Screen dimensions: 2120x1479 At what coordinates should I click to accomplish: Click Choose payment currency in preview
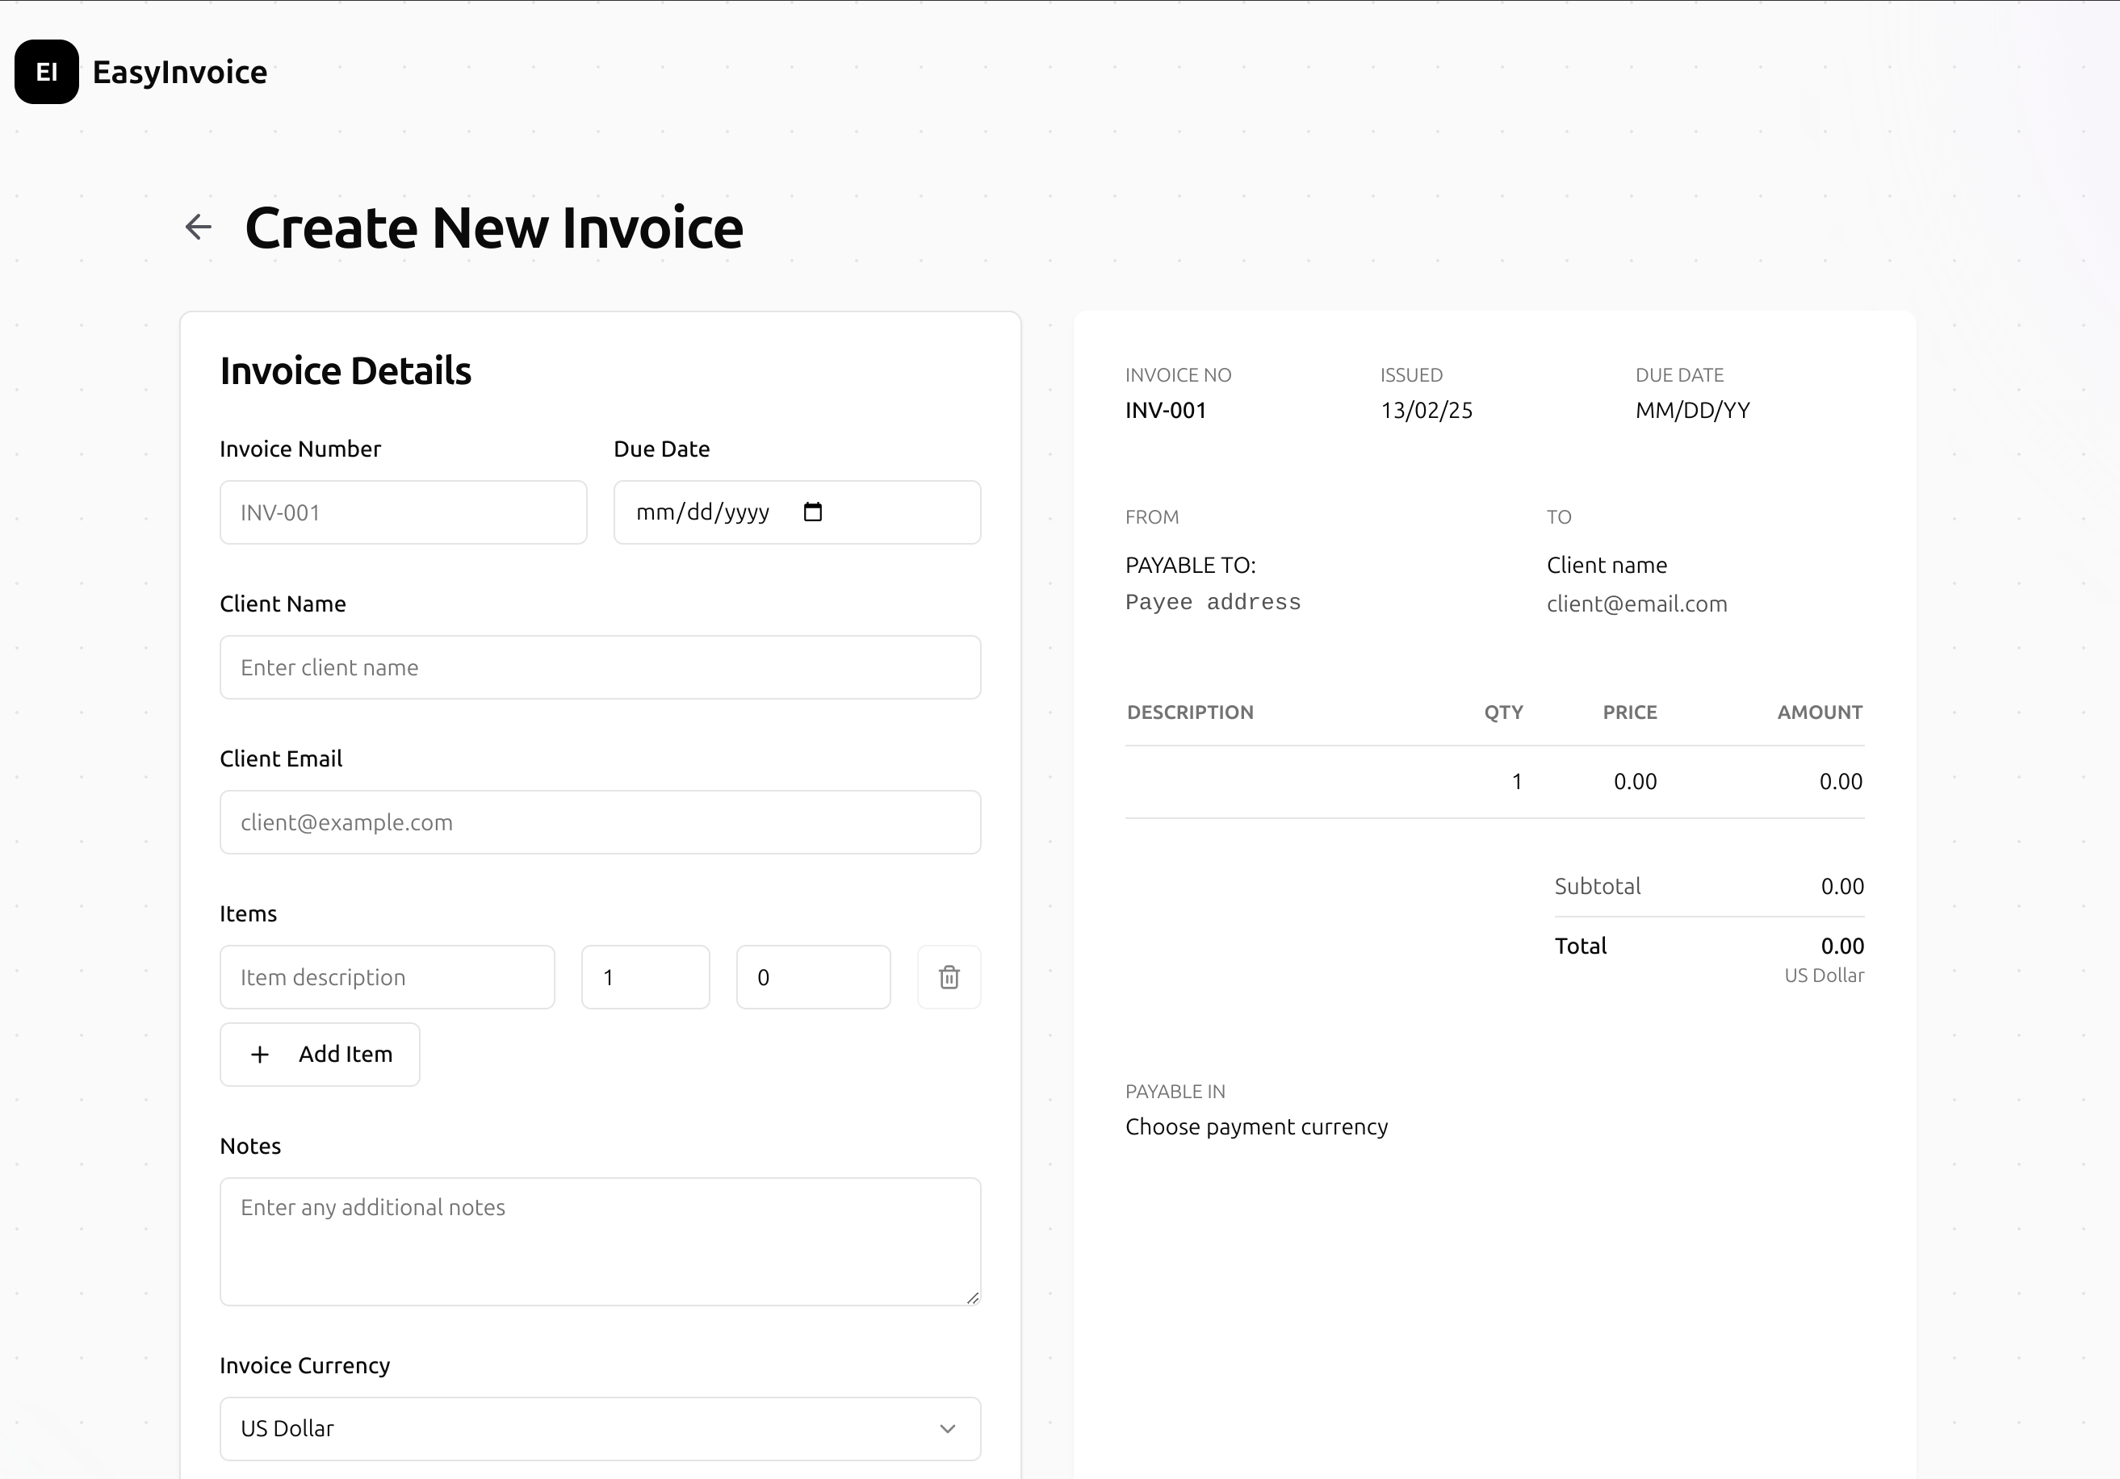click(1255, 1126)
